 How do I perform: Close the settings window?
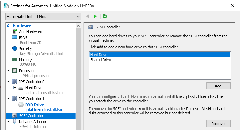tap(232, 6)
